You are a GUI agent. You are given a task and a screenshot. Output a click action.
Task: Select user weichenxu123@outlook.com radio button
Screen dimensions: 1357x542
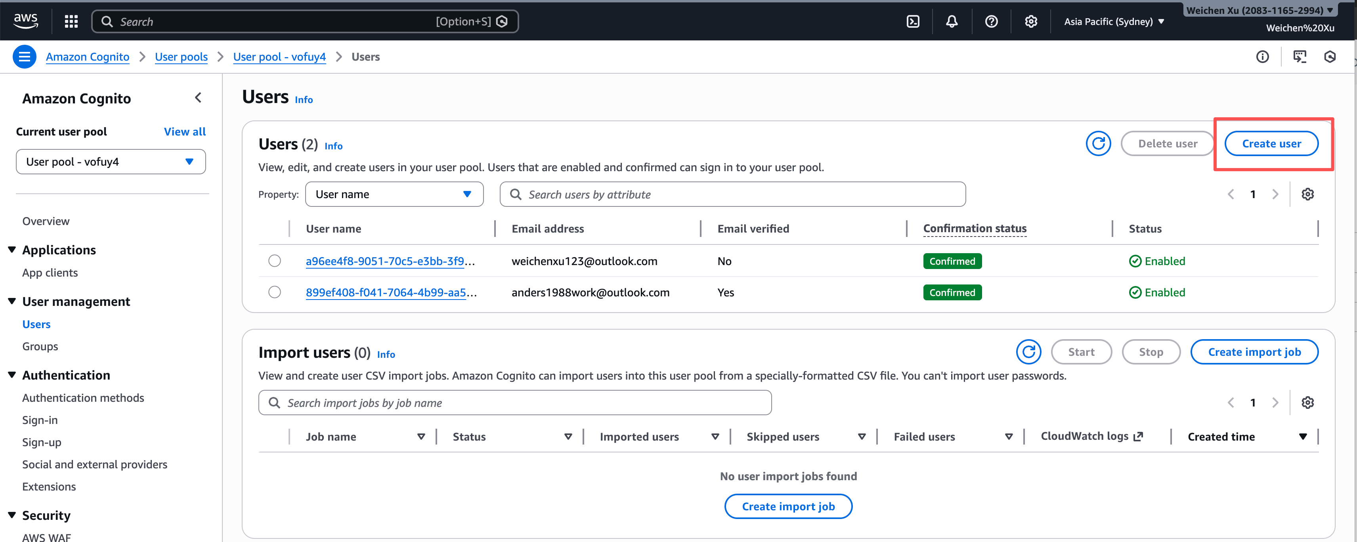point(275,261)
